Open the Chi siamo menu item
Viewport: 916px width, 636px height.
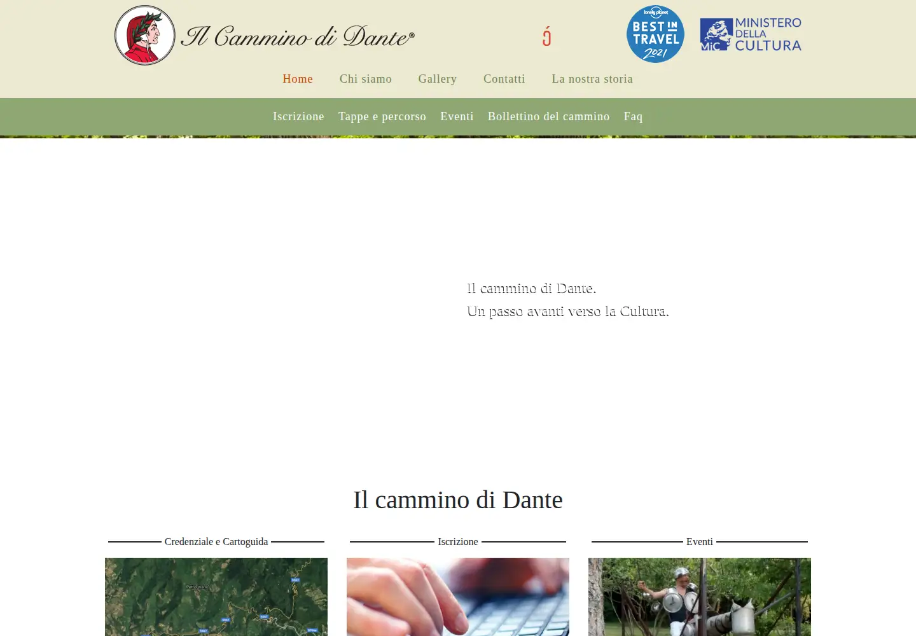(x=366, y=79)
